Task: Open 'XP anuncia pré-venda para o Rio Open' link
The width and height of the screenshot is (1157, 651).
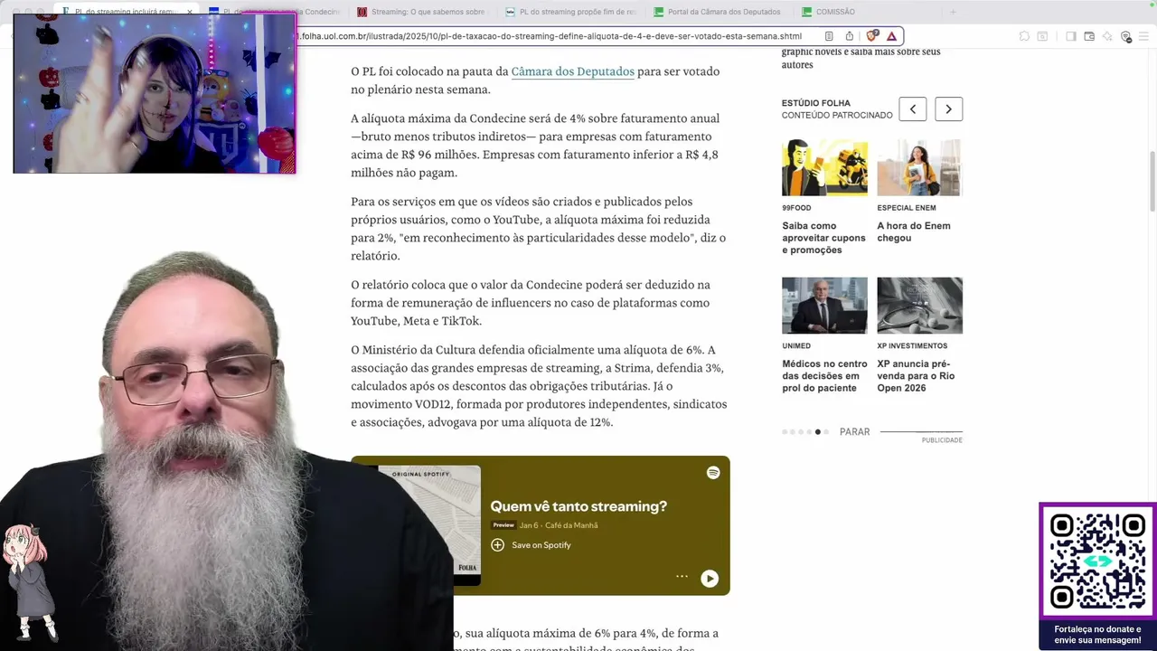Action: (x=916, y=376)
